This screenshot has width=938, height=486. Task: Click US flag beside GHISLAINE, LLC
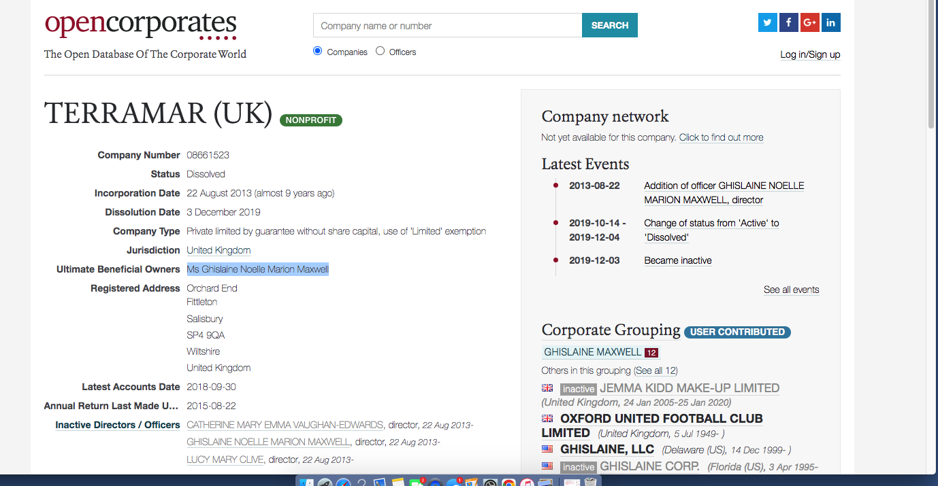pyautogui.click(x=547, y=449)
